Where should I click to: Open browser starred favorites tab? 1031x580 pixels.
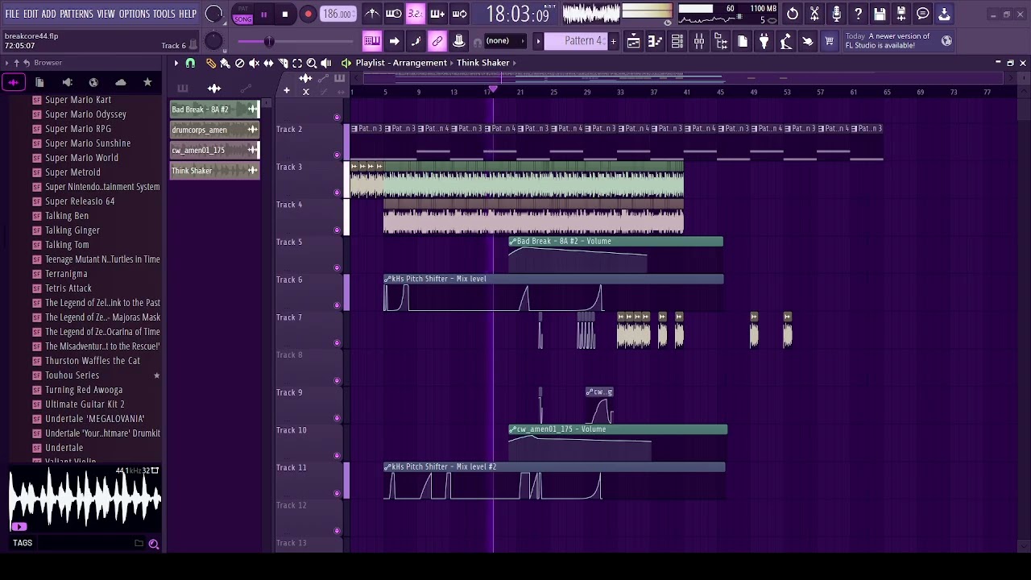point(147,82)
